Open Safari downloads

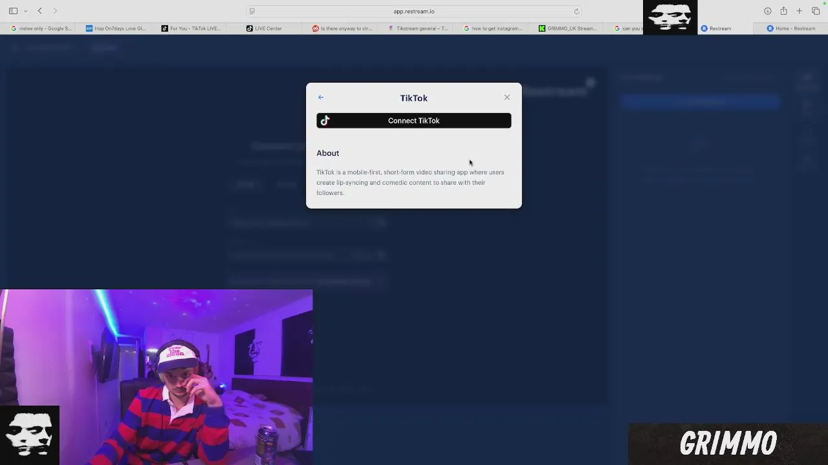pyautogui.click(x=768, y=11)
